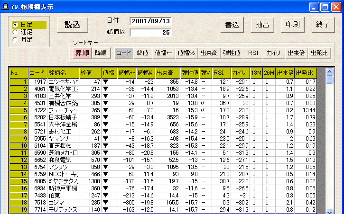Click the down triangle for 三井化学
344x214 pixels.
point(106,96)
